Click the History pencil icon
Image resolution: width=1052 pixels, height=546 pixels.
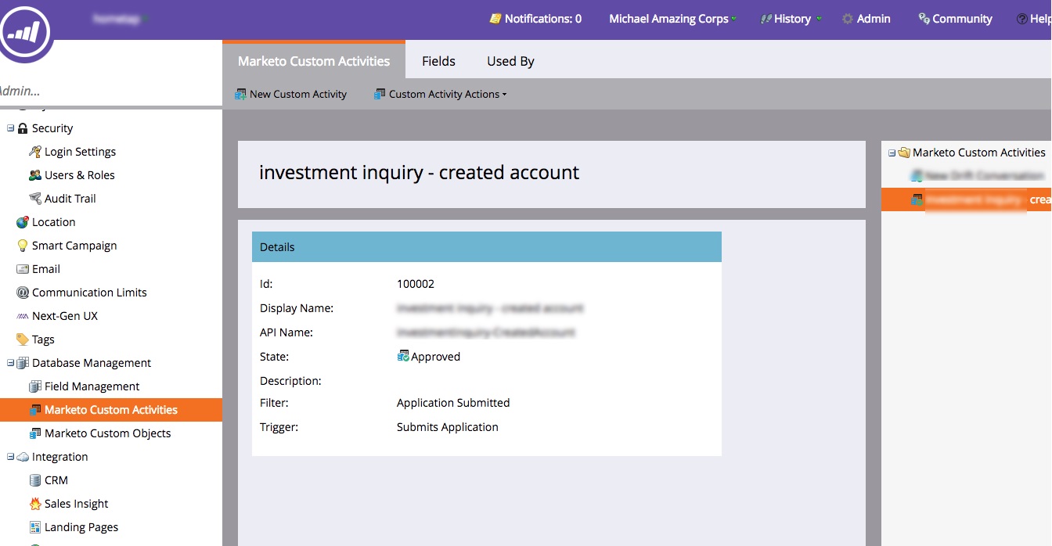pyautogui.click(x=766, y=19)
